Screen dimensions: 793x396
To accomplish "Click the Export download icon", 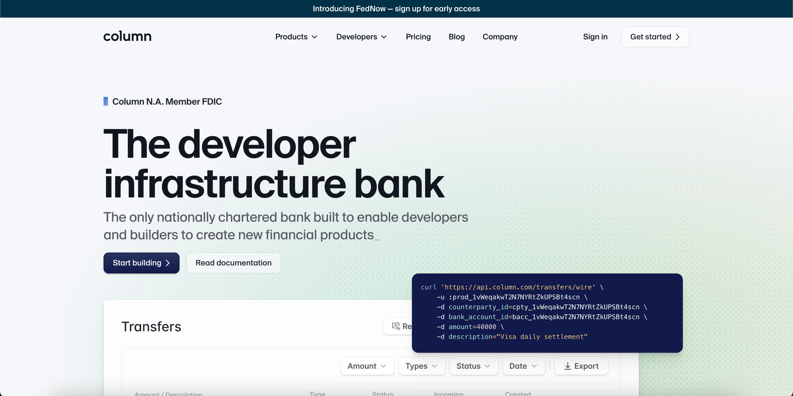I will tap(568, 366).
